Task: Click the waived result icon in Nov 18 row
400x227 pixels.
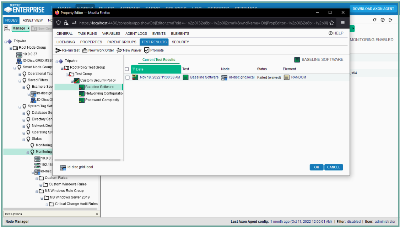Action: click(x=135, y=77)
